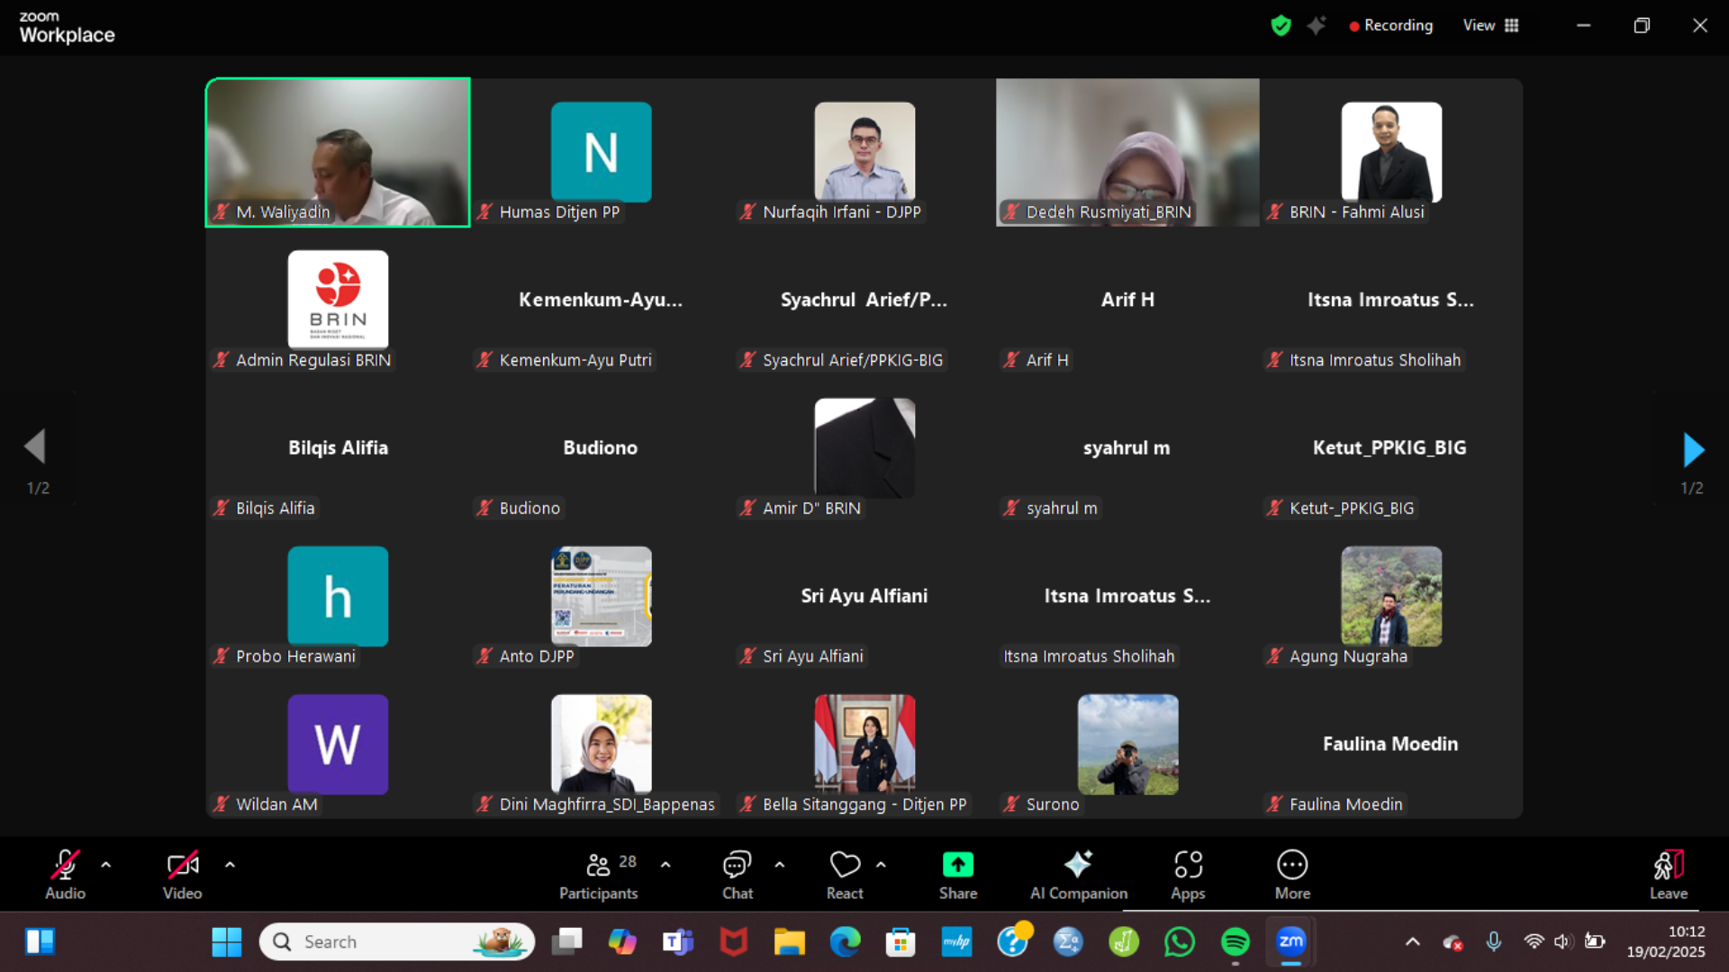Open the Windows Start menu

coord(226,942)
